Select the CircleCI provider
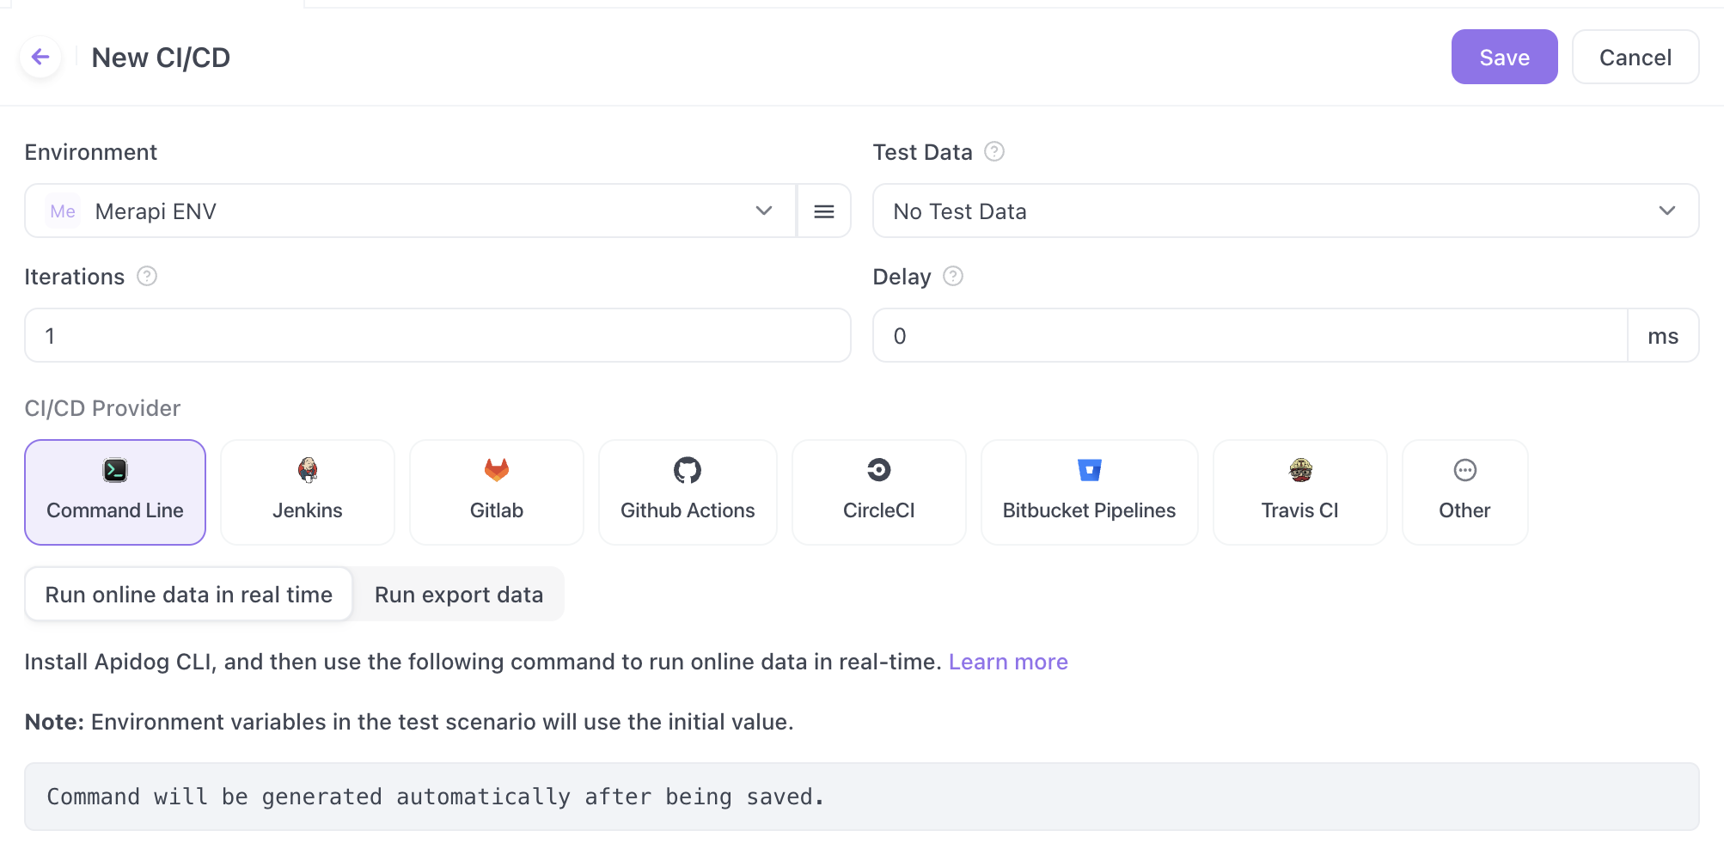Viewport: 1724px width, 849px height. (878, 492)
